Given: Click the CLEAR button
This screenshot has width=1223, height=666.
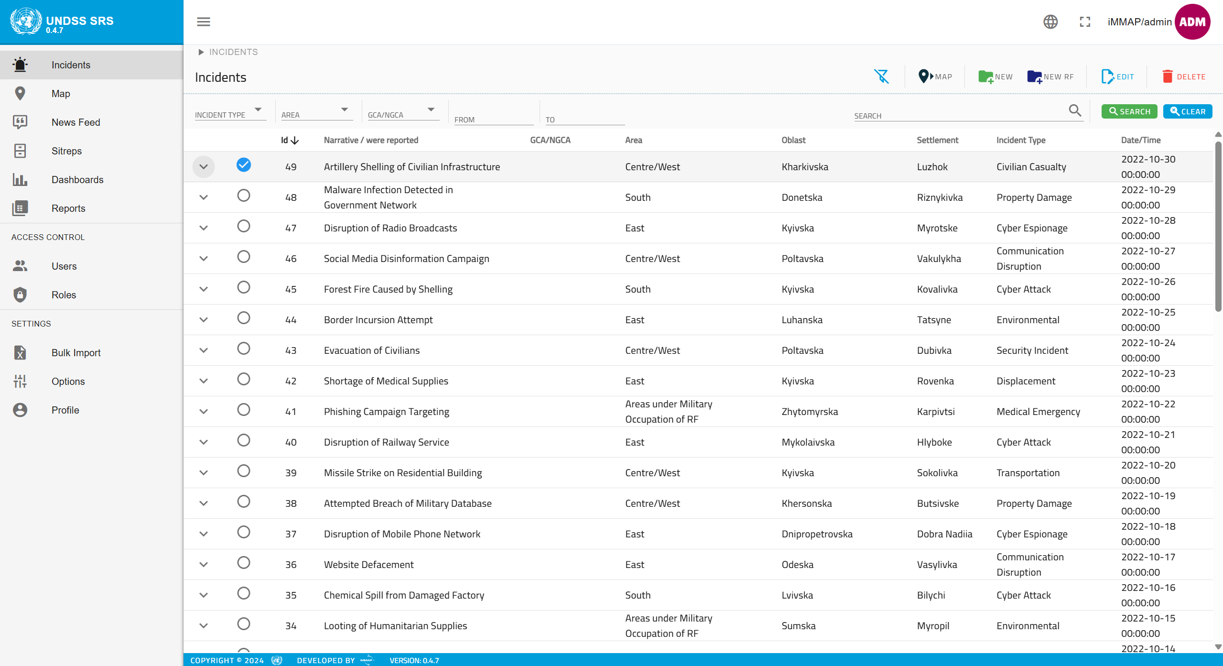Looking at the screenshot, I should pyautogui.click(x=1187, y=111).
